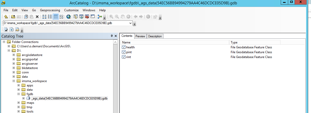This screenshot has height=113, width=311.
Task: Open the ModelBuilder window icon
Action: point(100,17)
